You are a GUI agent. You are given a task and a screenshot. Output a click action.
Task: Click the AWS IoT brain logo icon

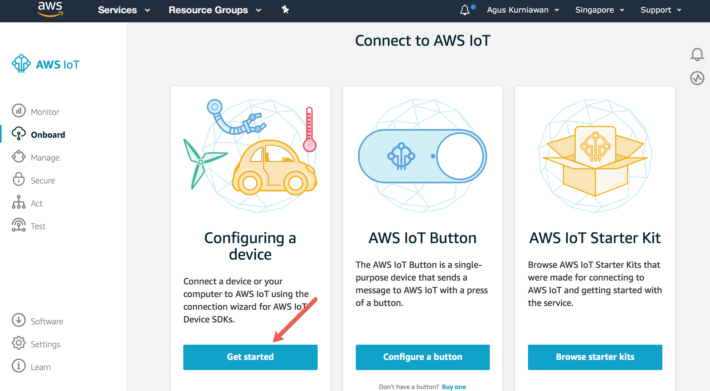[21, 63]
